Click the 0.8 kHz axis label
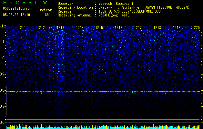Screen dimensions: 203x129 [3, 90]
